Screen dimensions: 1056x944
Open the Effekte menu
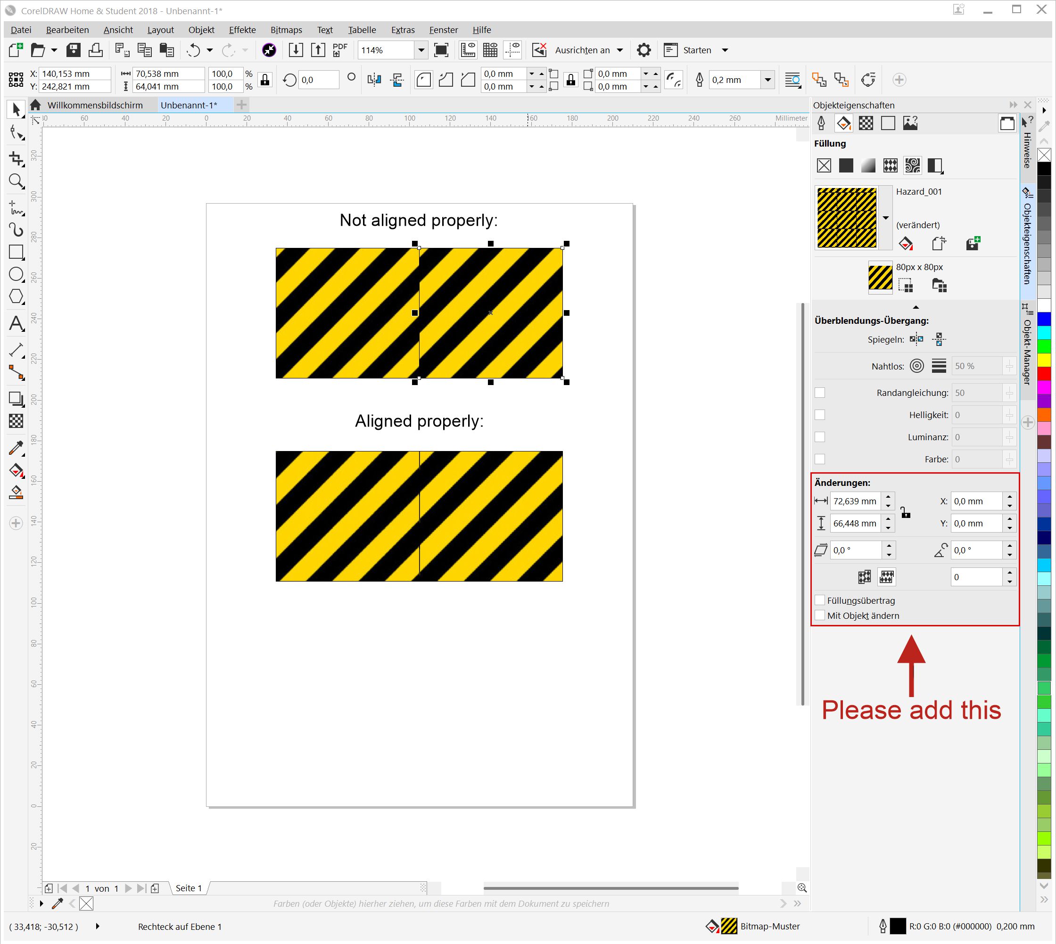tap(242, 30)
